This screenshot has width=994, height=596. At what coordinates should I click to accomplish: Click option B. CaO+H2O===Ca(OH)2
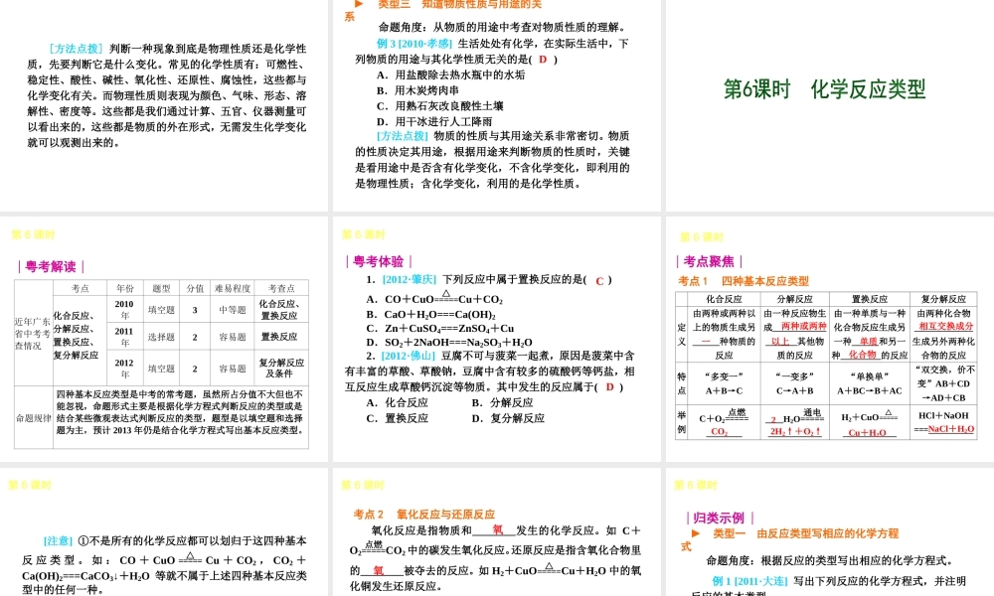(431, 314)
